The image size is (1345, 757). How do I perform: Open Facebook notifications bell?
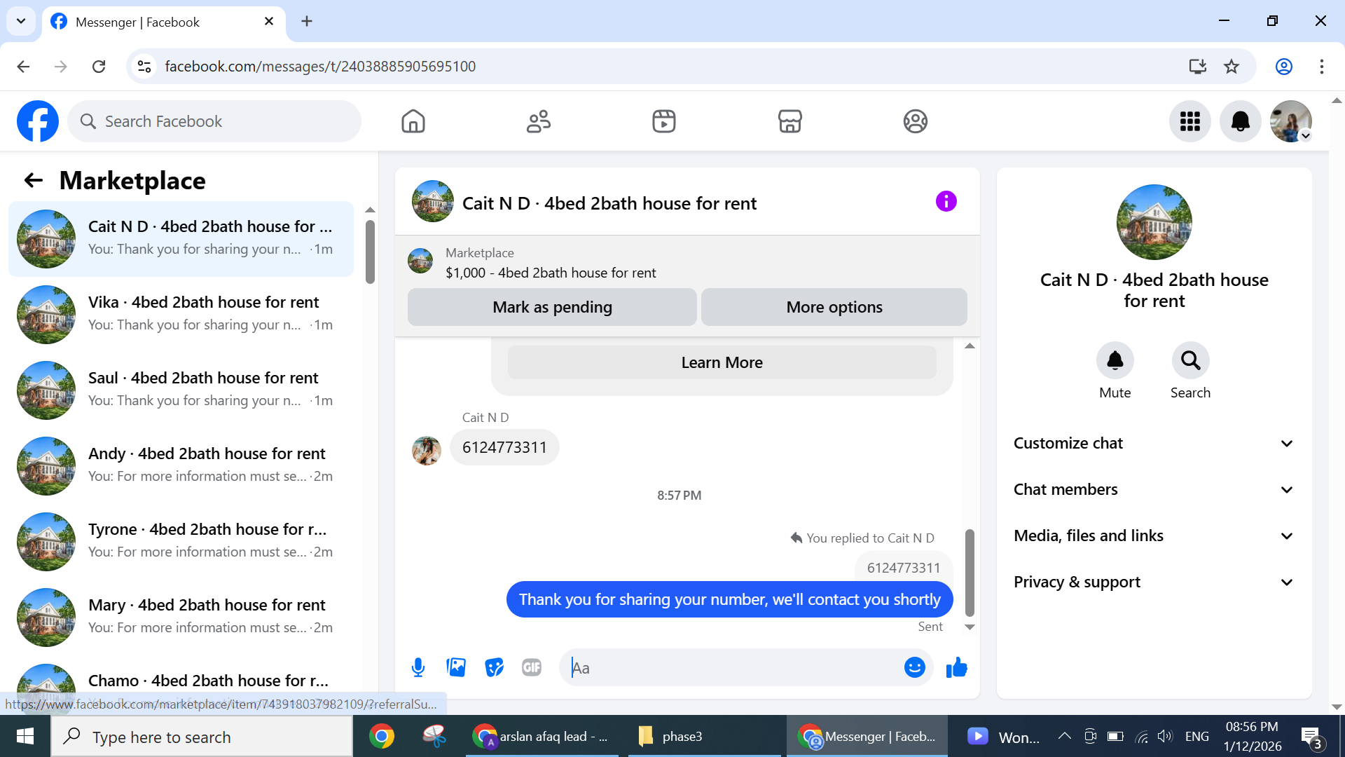click(x=1240, y=121)
